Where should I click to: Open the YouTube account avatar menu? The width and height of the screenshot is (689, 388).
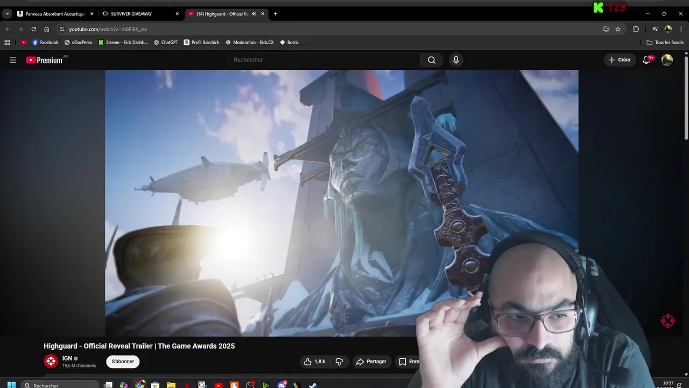(x=667, y=60)
